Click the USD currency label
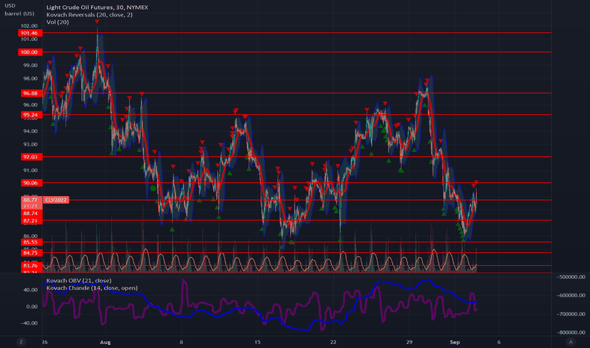This screenshot has width=590, height=348. (x=9, y=6)
